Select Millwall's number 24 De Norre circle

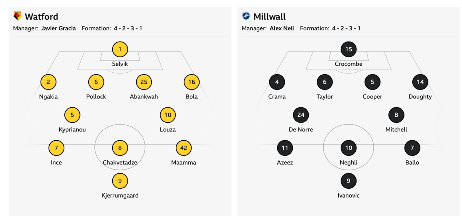pyautogui.click(x=301, y=115)
